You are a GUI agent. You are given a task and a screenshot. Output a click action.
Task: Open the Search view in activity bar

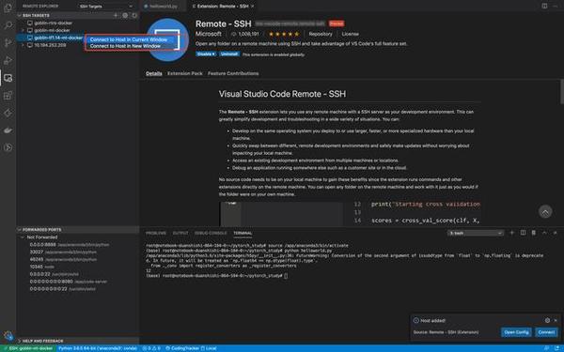click(x=8, y=25)
